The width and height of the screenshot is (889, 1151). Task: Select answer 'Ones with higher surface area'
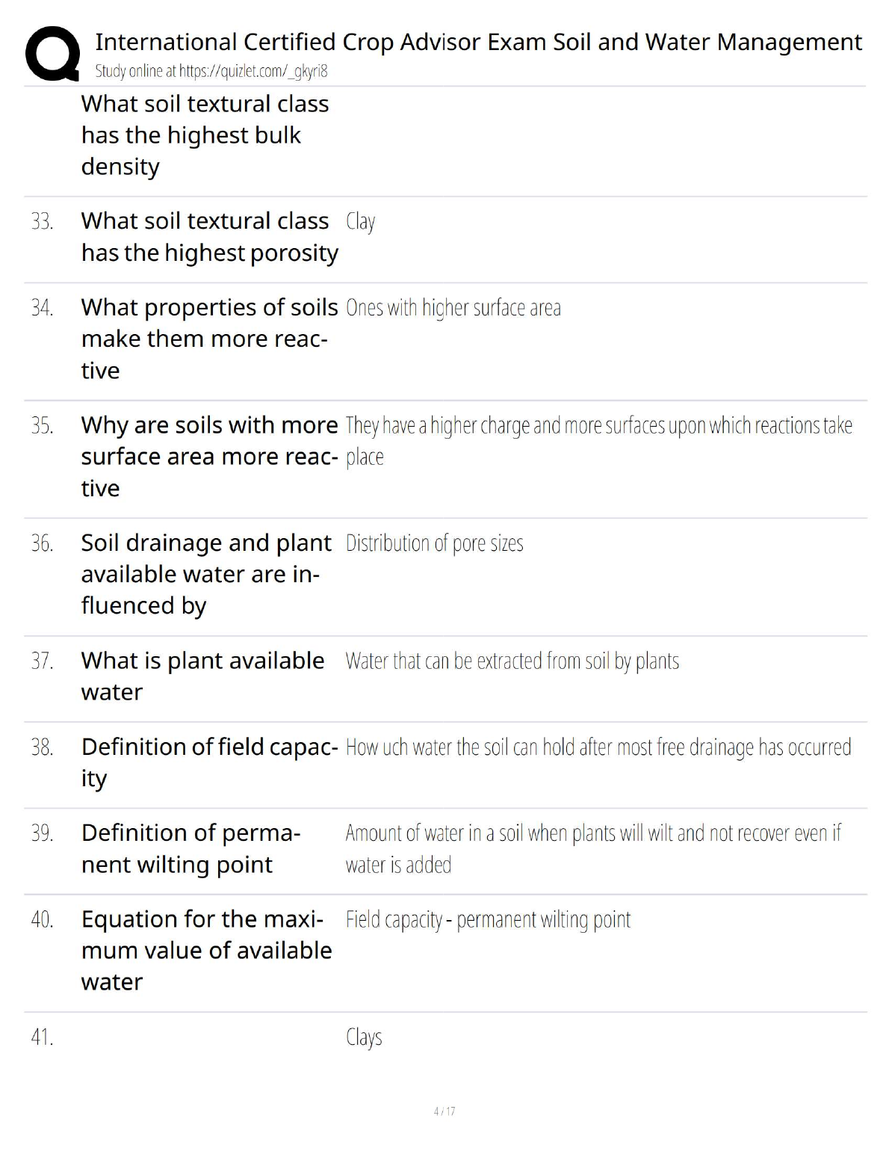click(453, 308)
